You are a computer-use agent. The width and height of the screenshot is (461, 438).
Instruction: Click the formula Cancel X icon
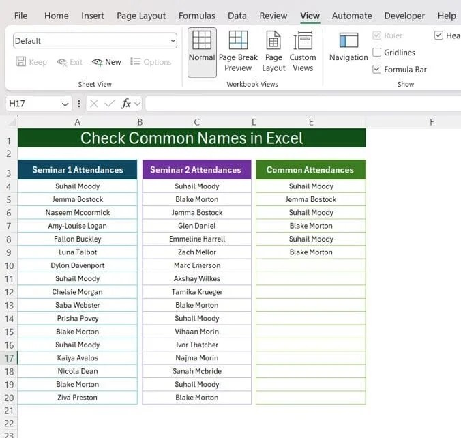(x=94, y=104)
